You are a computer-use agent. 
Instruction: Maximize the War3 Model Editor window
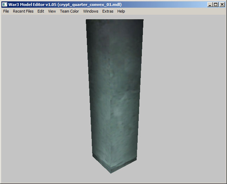click(215, 5)
